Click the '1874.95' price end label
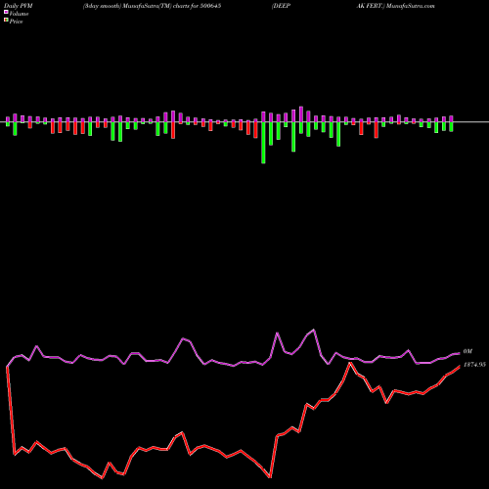489x489 pixels. pyautogui.click(x=474, y=365)
